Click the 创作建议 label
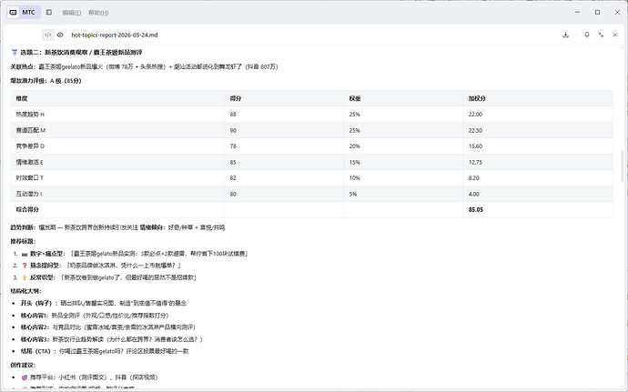The width and height of the screenshot is (628, 392). pos(23,366)
